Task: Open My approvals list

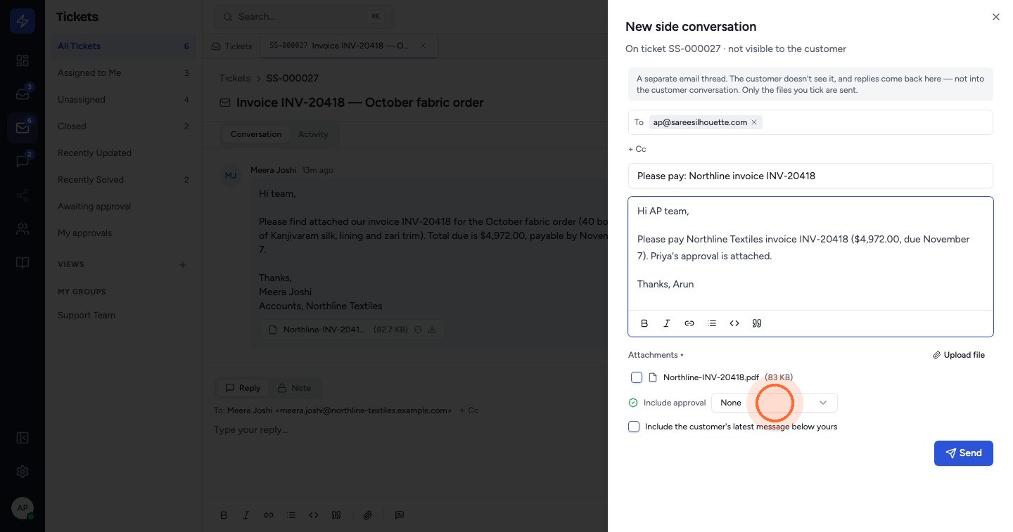Action: point(124,233)
